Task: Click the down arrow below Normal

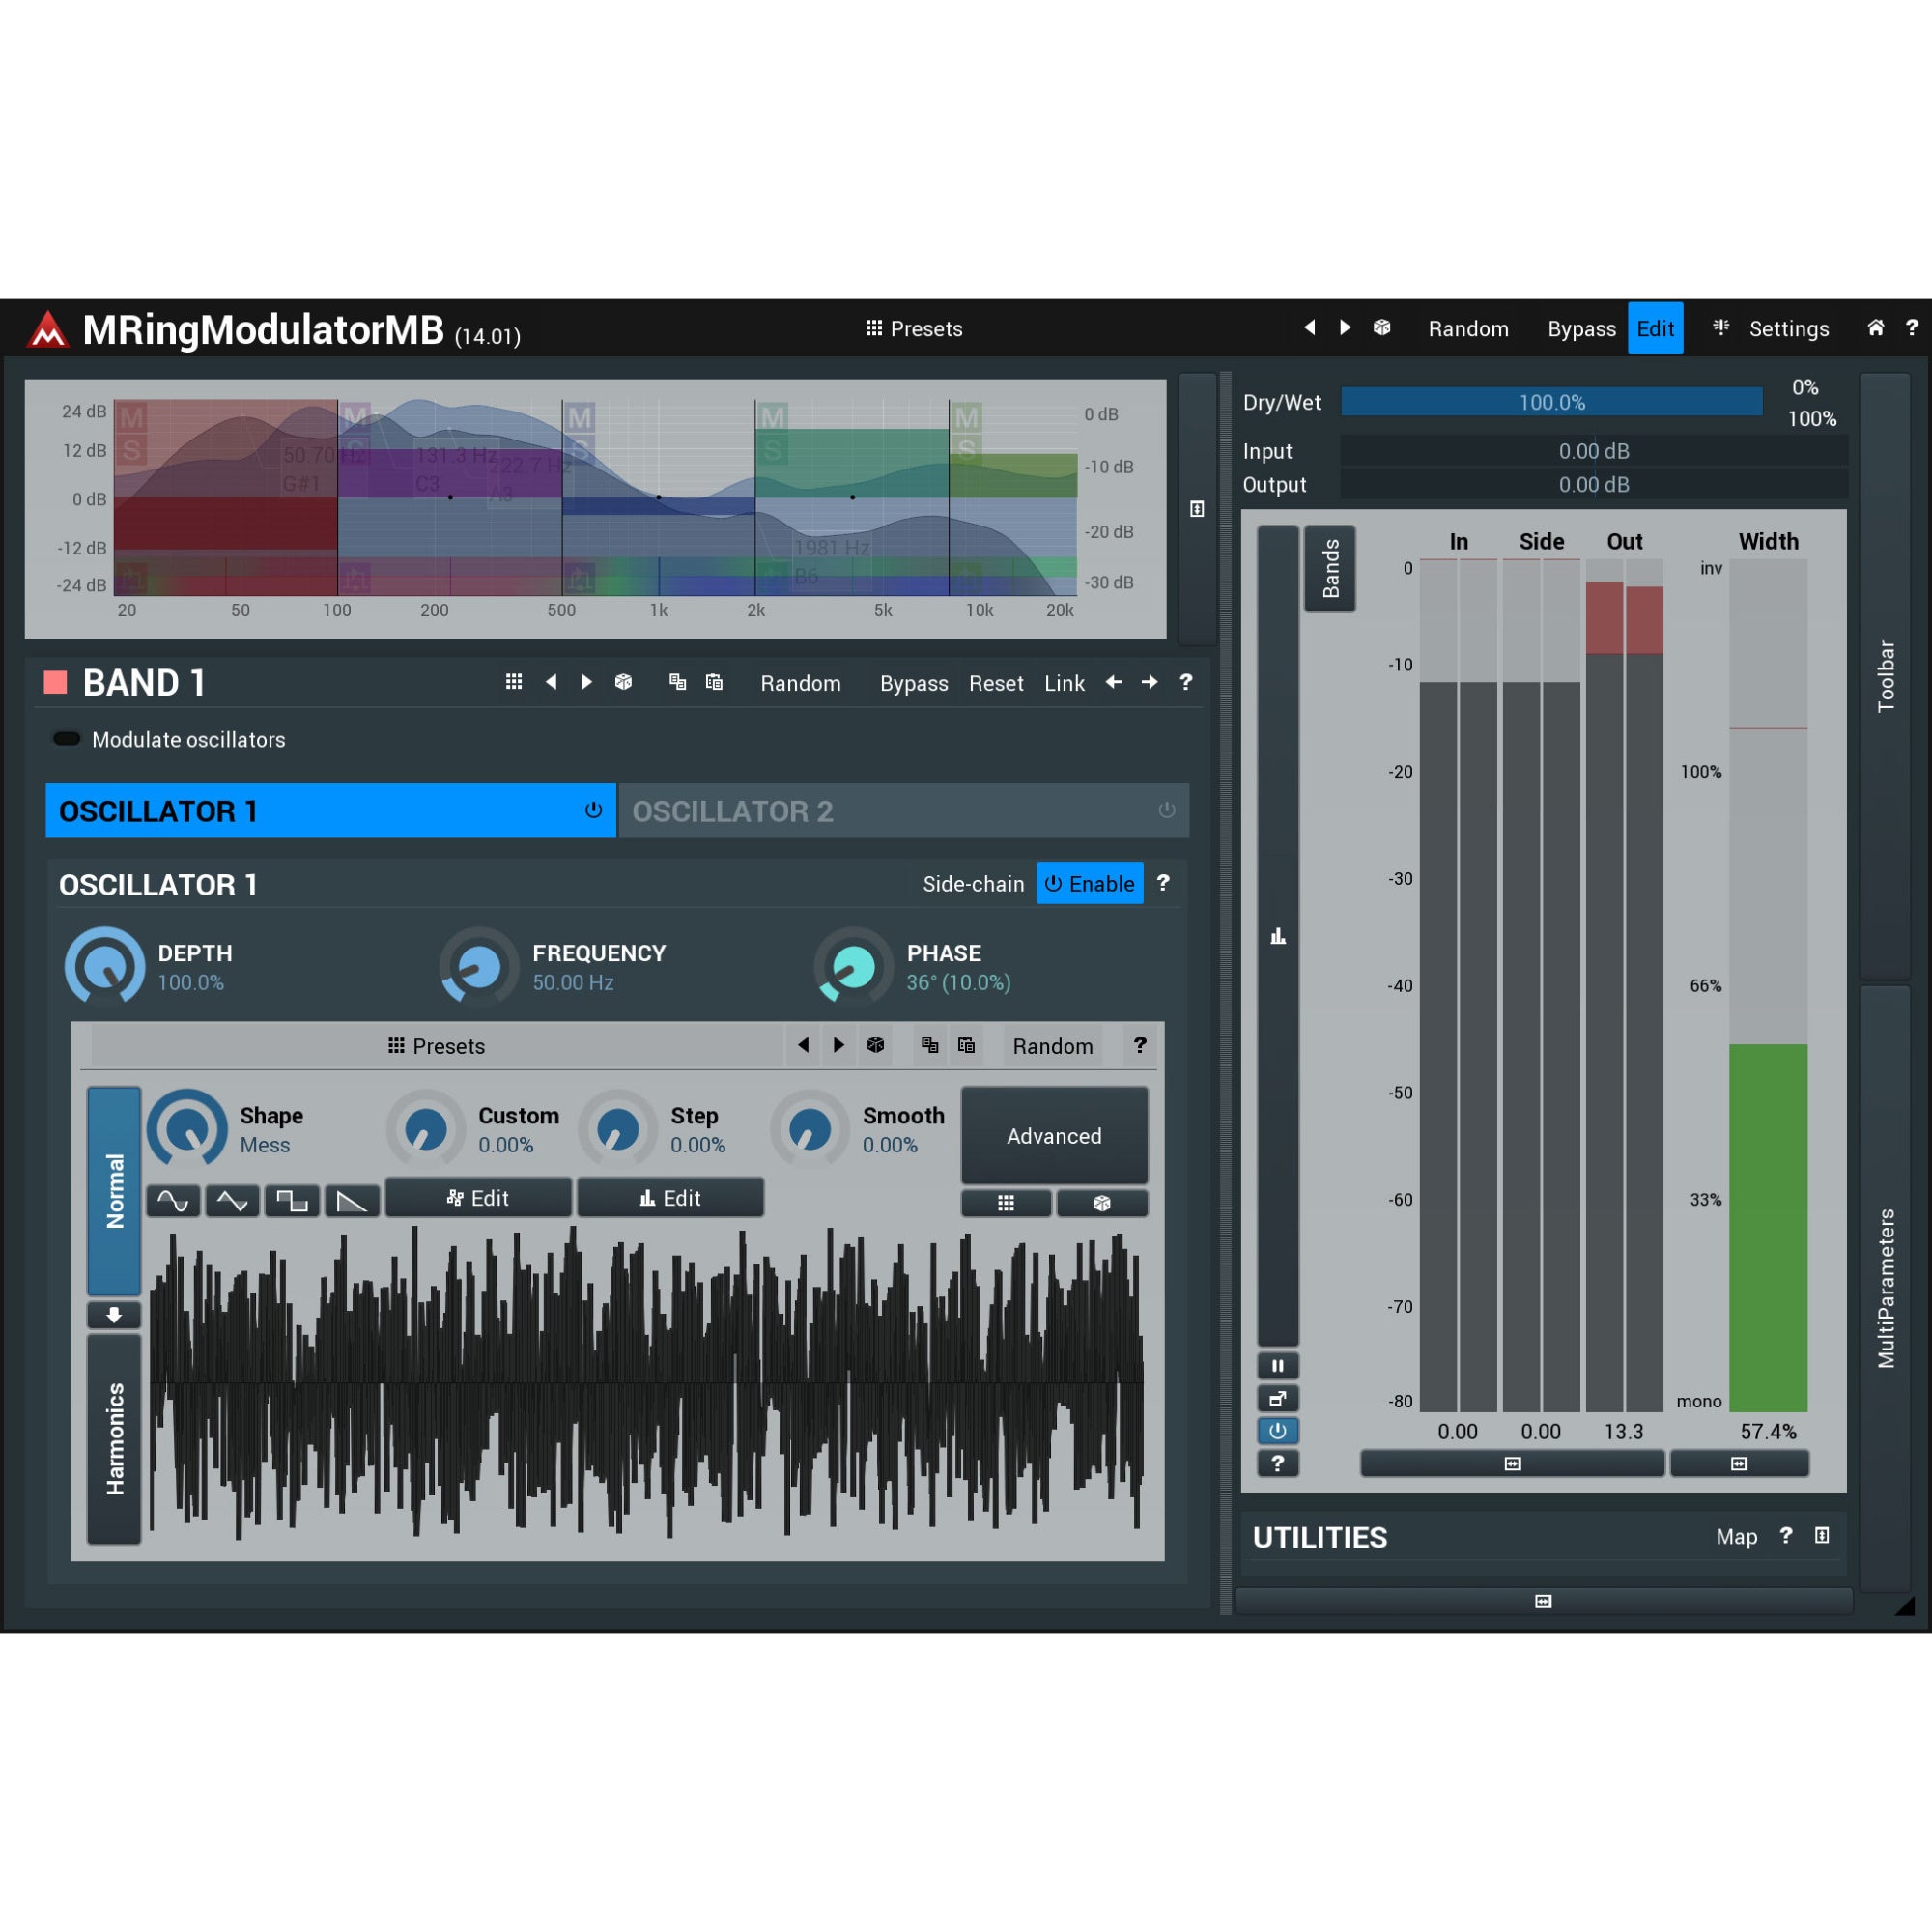Action: point(114,1315)
